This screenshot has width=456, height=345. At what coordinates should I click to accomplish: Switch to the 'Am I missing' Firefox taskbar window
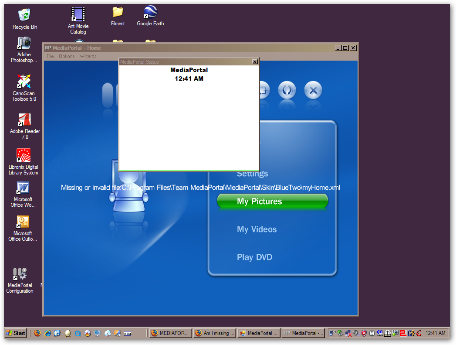click(x=214, y=333)
